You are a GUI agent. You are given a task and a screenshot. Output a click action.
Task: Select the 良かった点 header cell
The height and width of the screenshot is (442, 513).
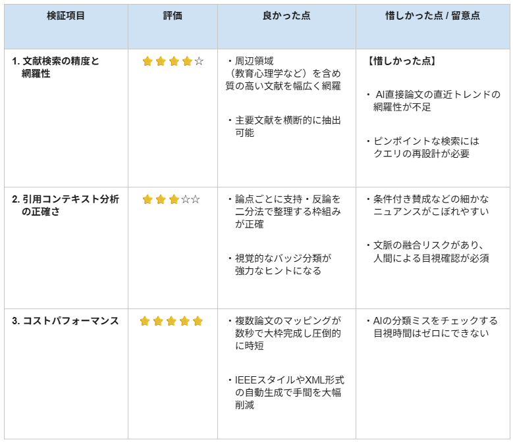pos(286,26)
